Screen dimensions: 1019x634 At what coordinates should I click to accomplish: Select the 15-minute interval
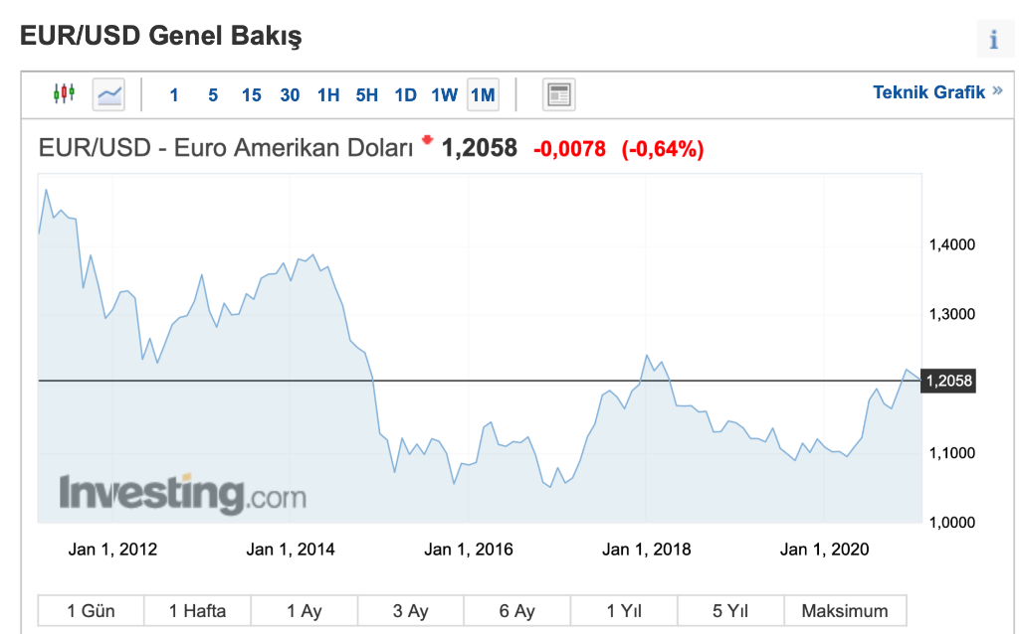[252, 95]
